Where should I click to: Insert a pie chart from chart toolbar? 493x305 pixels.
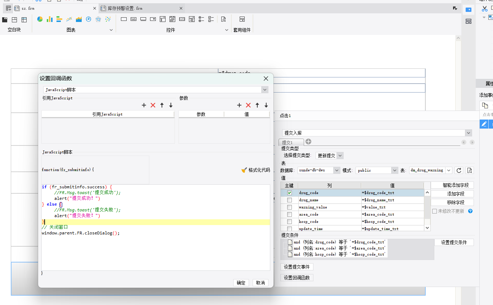pyautogui.click(x=40, y=19)
